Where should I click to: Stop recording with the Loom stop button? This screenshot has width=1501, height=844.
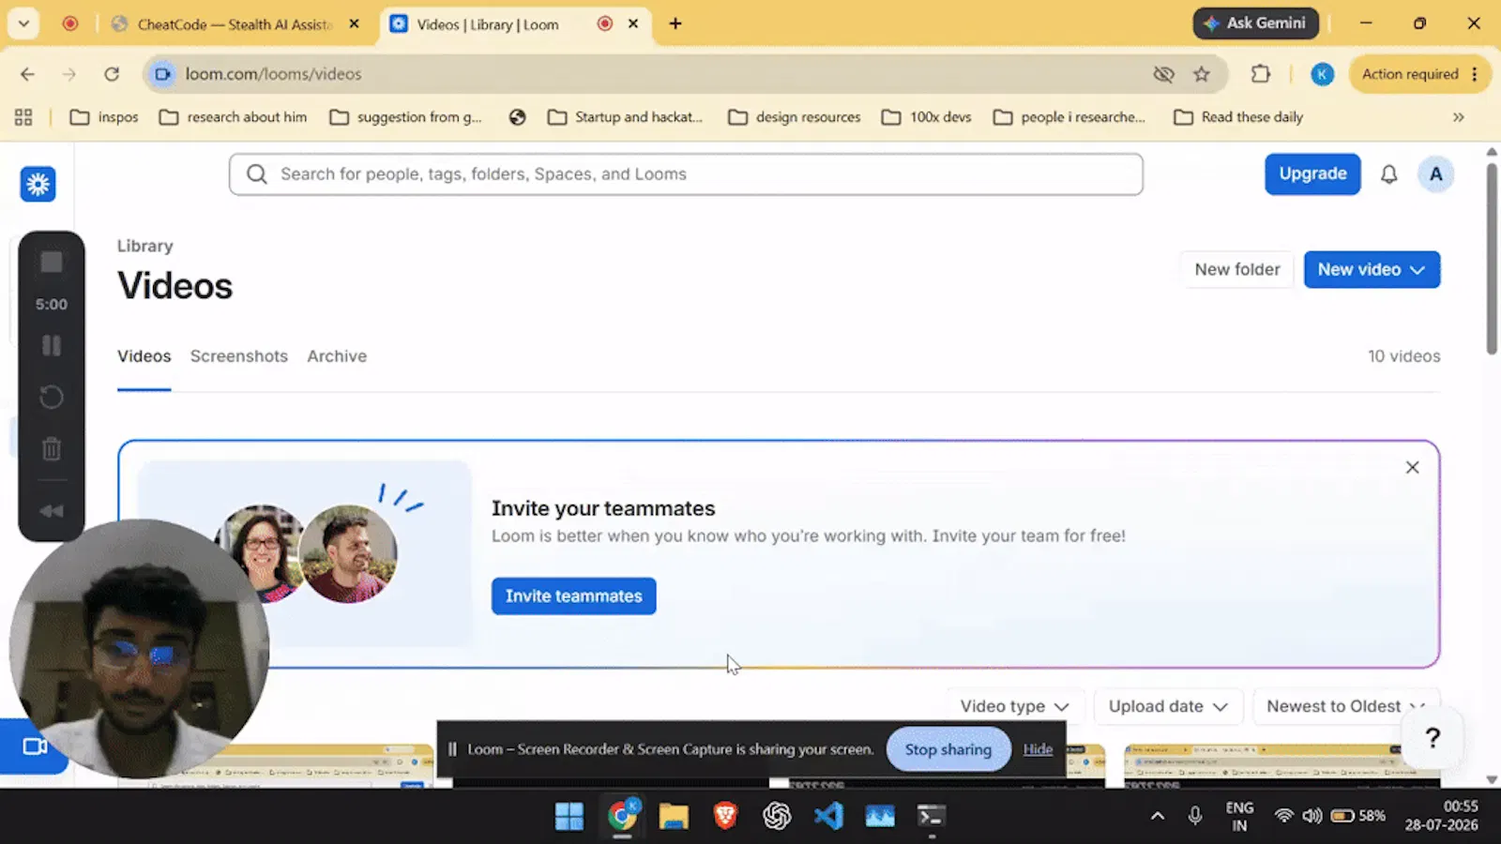tap(52, 263)
